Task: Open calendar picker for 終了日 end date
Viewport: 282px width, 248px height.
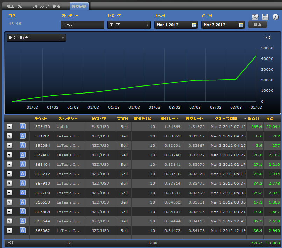Action: [241, 25]
